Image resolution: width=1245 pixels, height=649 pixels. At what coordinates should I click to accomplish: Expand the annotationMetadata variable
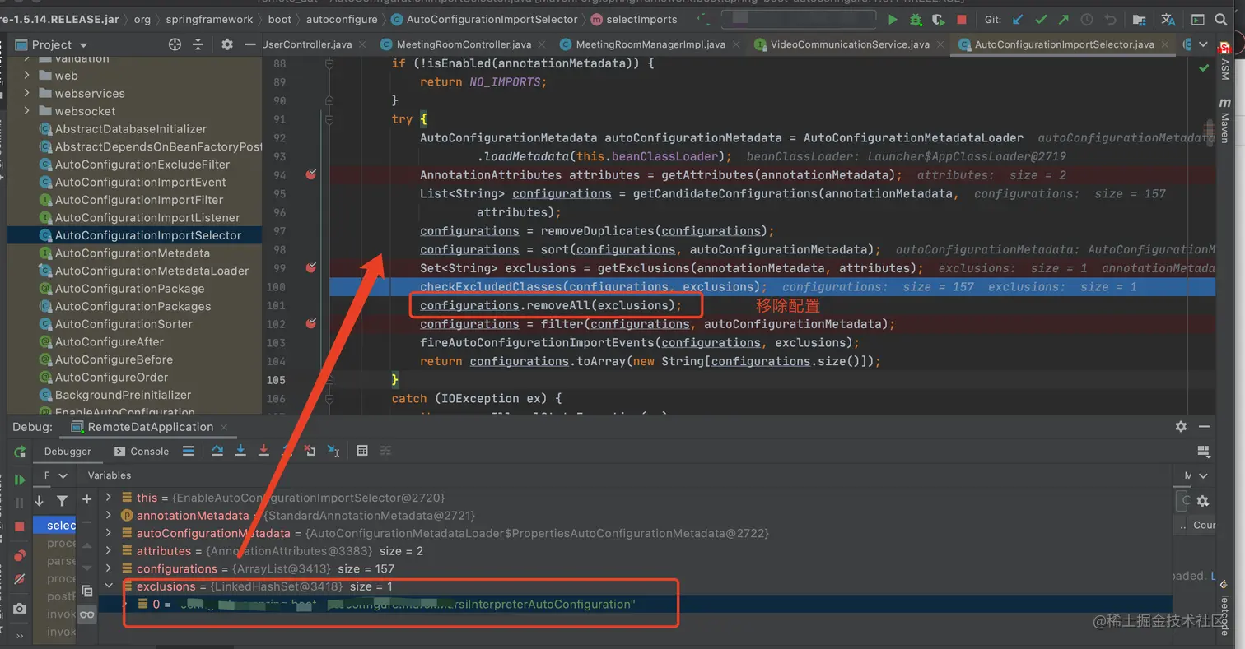tap(108, 516)
